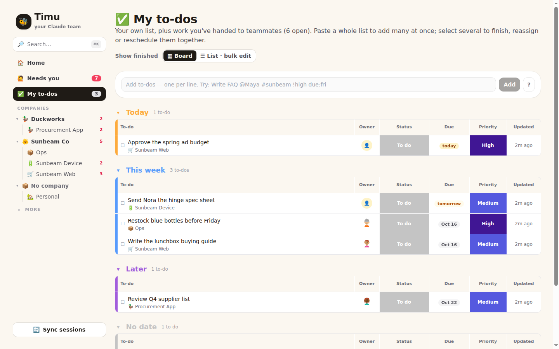
Task: Click the green checkmark icon beside My to-dos heading
Action: pos(122,19)
